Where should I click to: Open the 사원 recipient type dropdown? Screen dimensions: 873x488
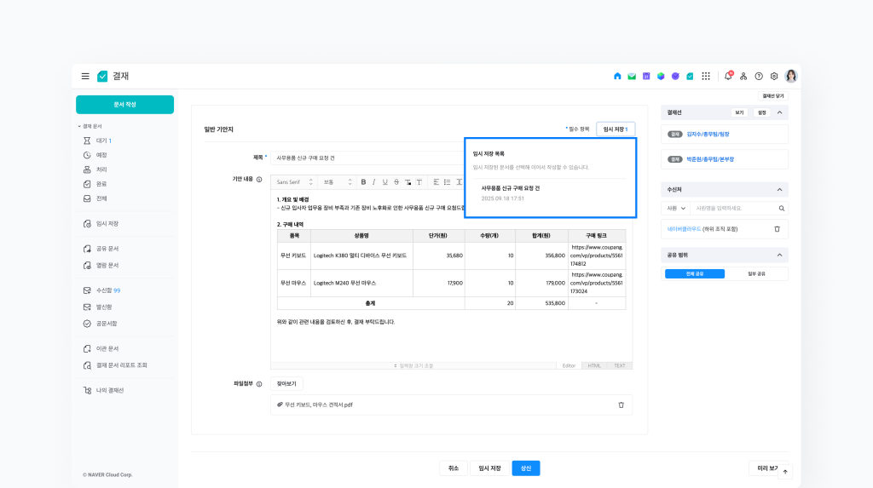(x=677, y=208)
